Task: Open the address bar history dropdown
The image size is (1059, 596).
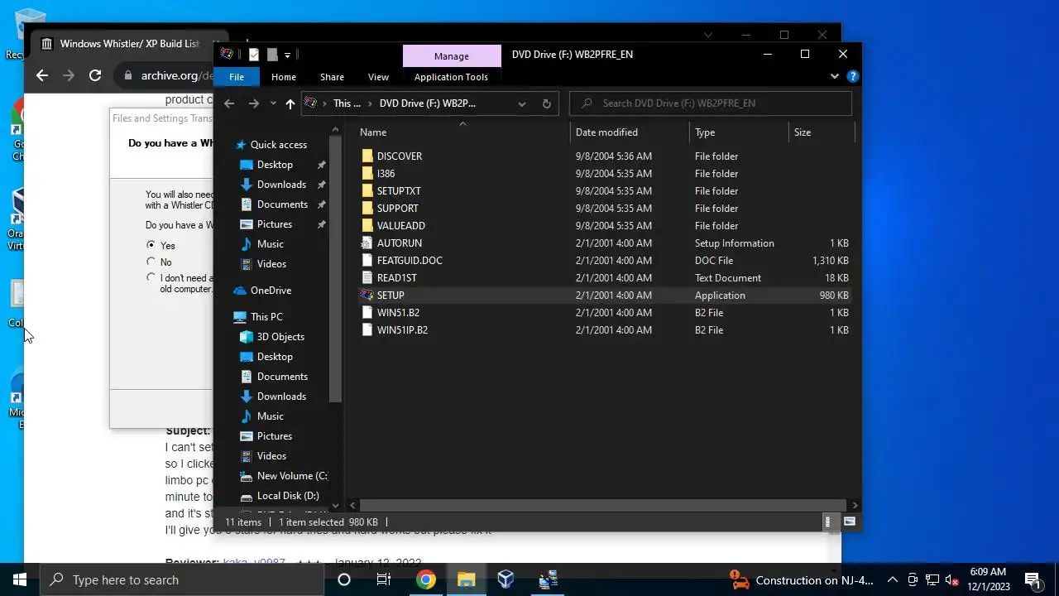Action: 521,103
